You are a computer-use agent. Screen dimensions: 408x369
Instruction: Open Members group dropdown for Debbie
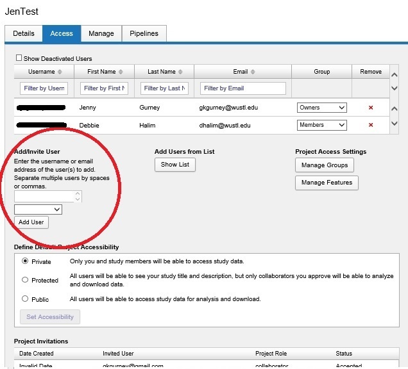(x=321, y=125)
